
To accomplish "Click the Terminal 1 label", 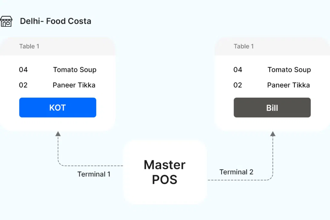I will point(94,174).
